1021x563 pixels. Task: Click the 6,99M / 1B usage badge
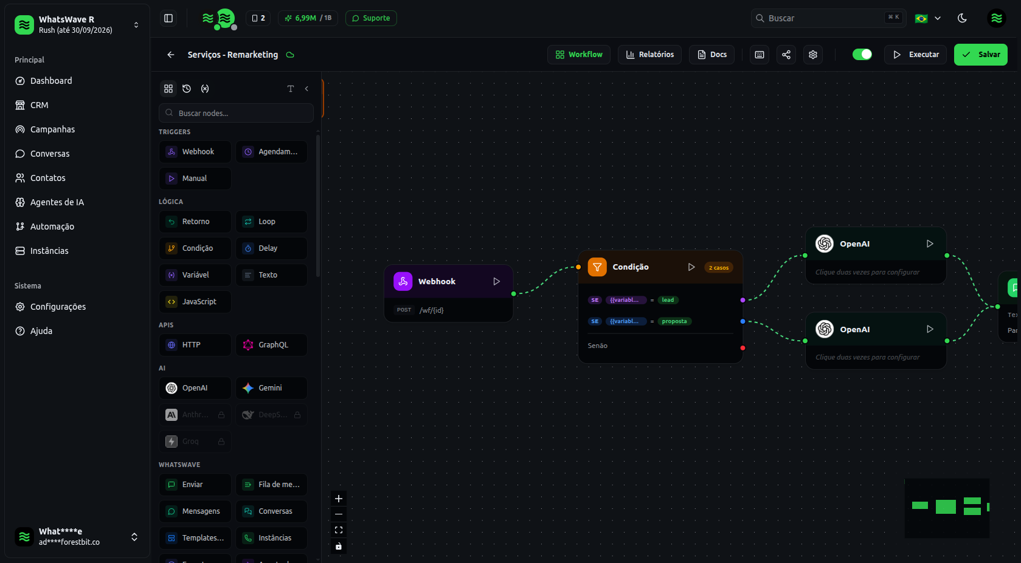click(308, 18)
